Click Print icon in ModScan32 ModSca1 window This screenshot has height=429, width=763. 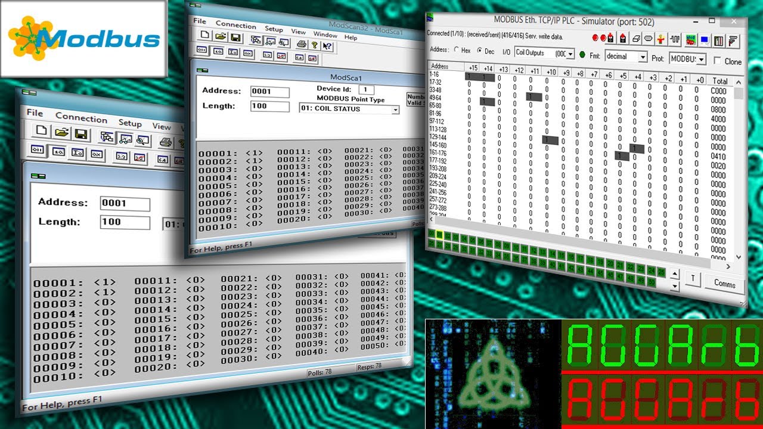pyautogui.click(x=302, y=43)
